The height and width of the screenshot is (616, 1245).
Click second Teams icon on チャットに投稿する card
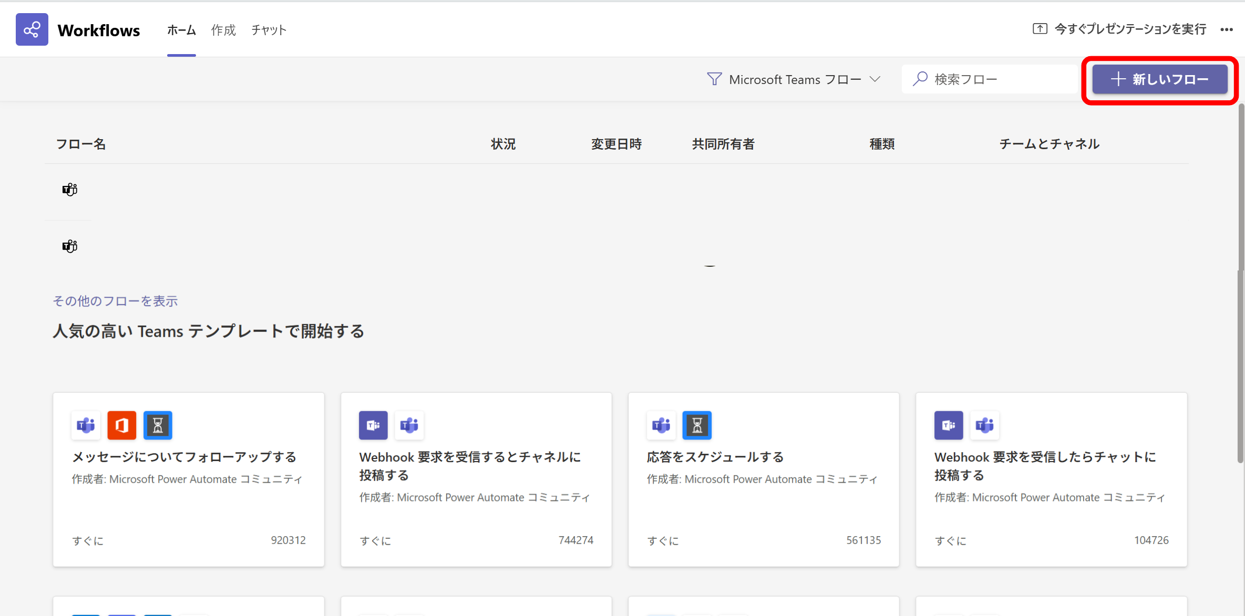point(984,425)
